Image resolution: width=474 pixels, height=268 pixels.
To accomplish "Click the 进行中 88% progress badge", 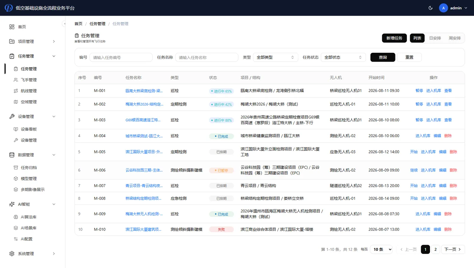I will click(x=221, y=120).
